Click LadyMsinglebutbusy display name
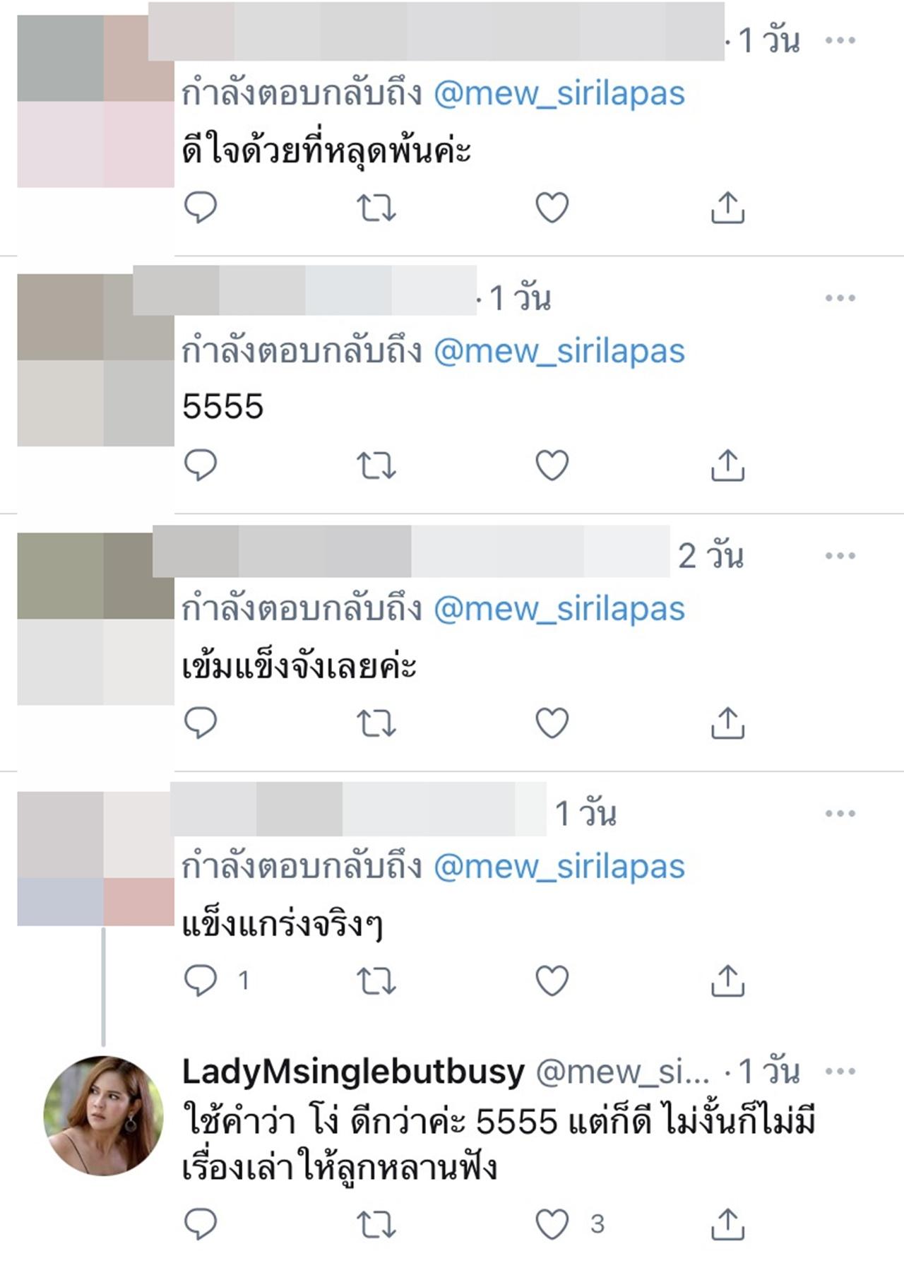904x1268 pixels. pos(353,1072)
